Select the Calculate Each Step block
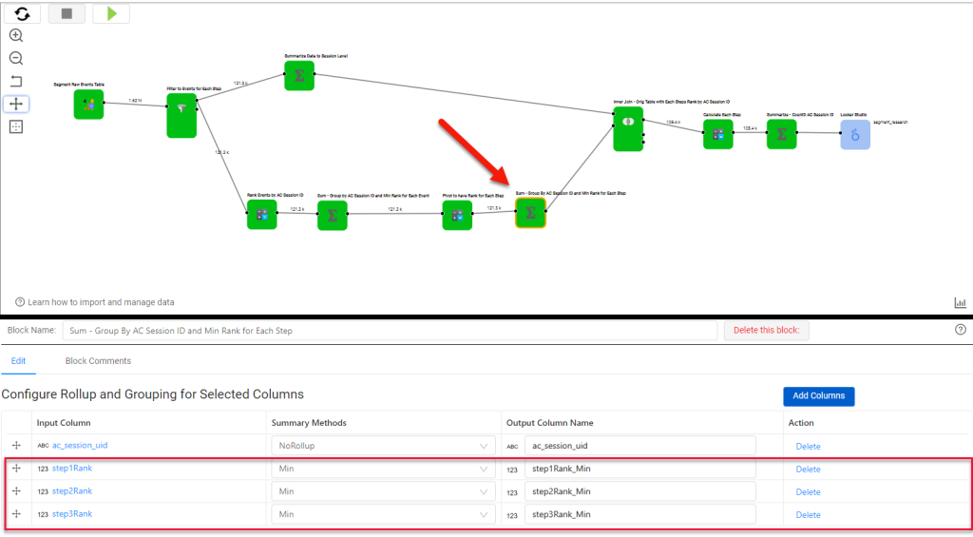 718,134
